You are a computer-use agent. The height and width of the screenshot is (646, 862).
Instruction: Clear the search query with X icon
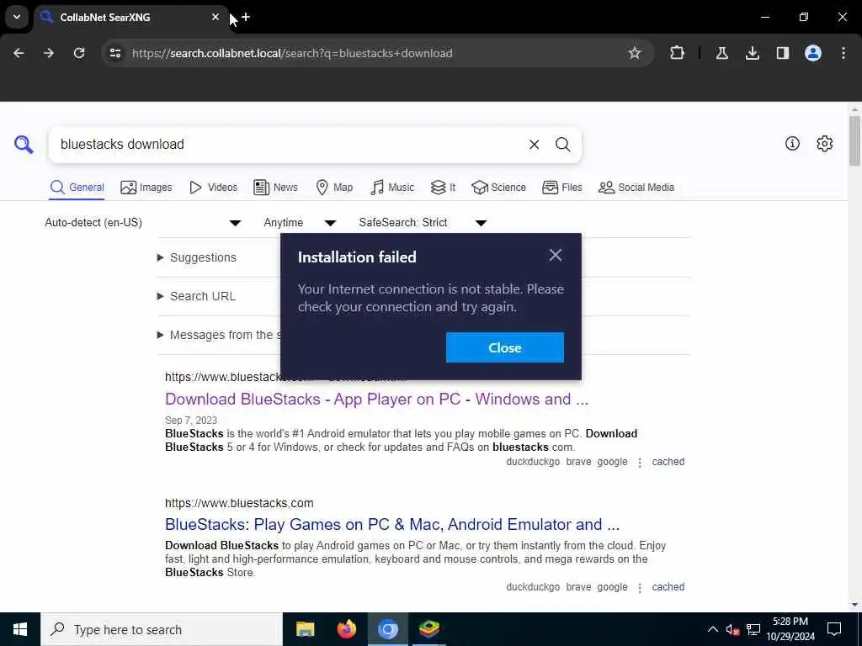(534, 145)
